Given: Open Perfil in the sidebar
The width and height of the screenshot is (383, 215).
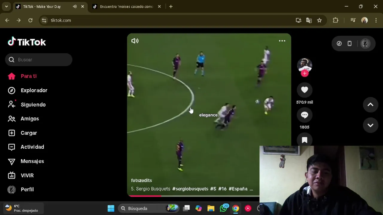Looking at the screenshot, I should [x=21, y=189].
